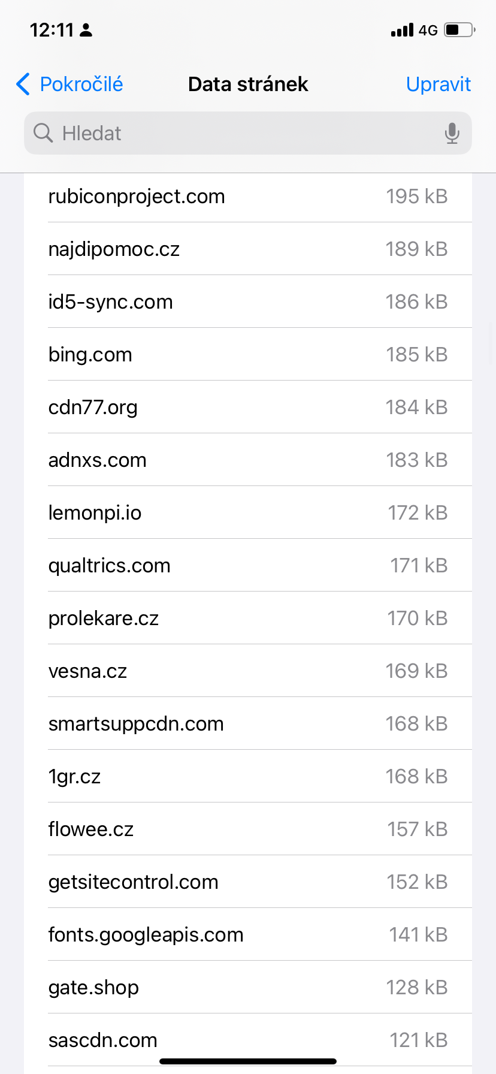496x1074 pixels.
Task: Tap the back chevron icon
Action: [23, 85]
